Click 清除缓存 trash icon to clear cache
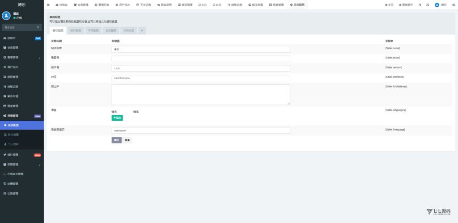Image resolution: width=458 pixels, height=223 pixels. pyautogui.click(x=400, y=4)
